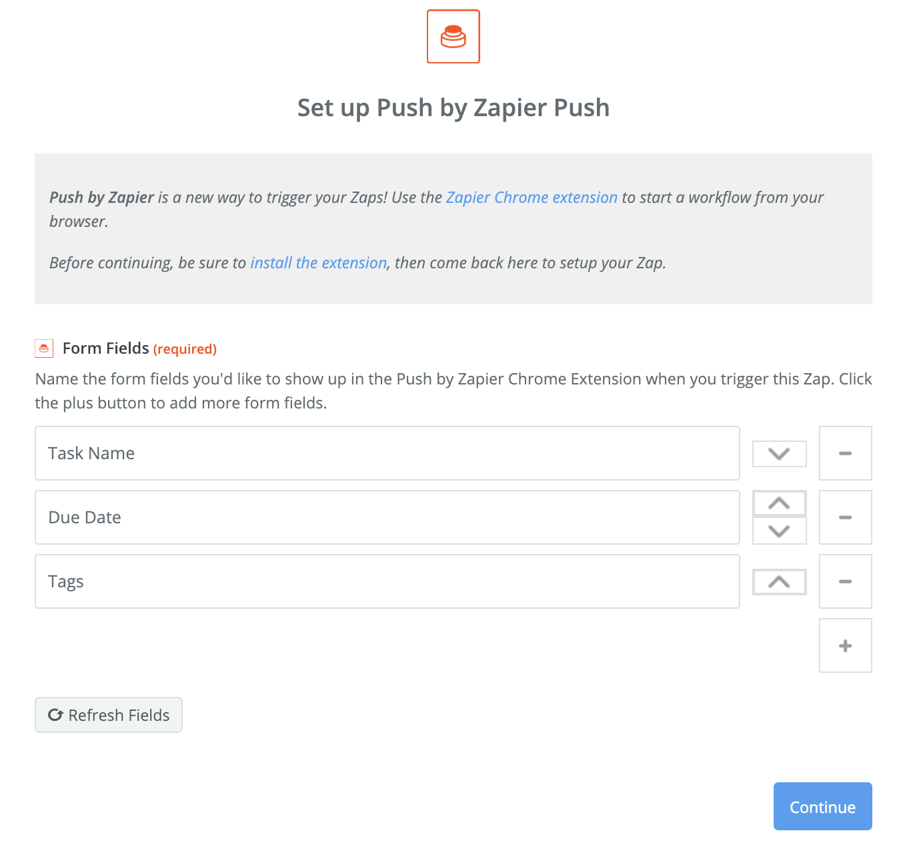Screen dimensions: 911x841
Task: Remove the Due Date form field
Action: pyautogui.click(x=845, y=517)
